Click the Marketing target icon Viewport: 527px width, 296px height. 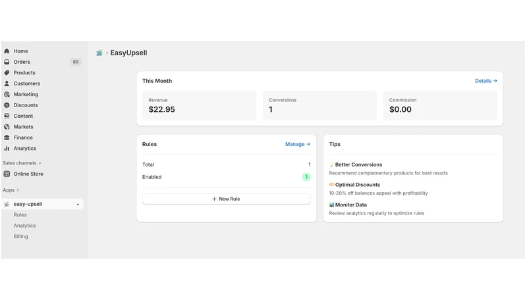tap(7, 94)
